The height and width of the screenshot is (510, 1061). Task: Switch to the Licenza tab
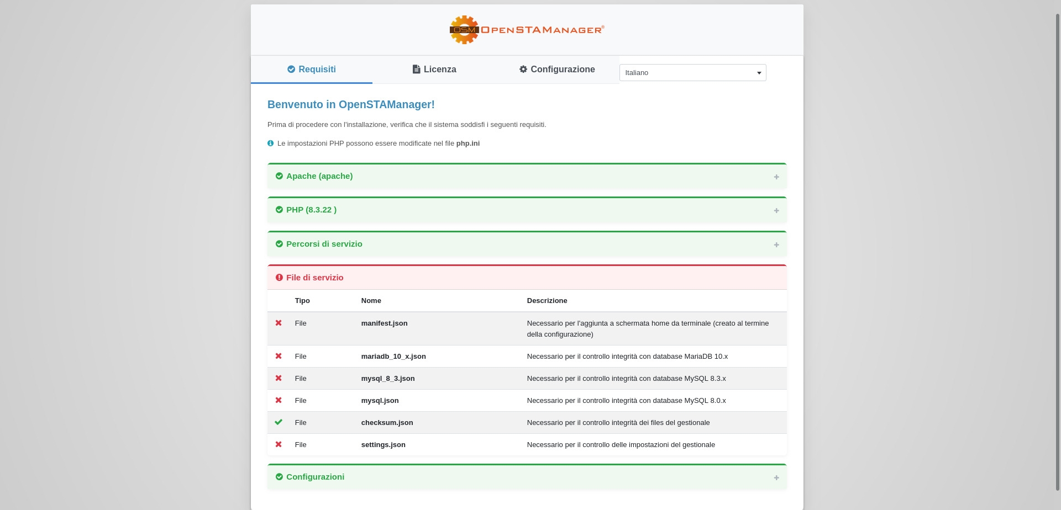tap(434, 70)
